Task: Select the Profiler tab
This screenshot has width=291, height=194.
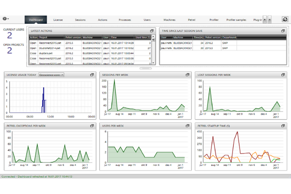Action: tap(214, 20)
